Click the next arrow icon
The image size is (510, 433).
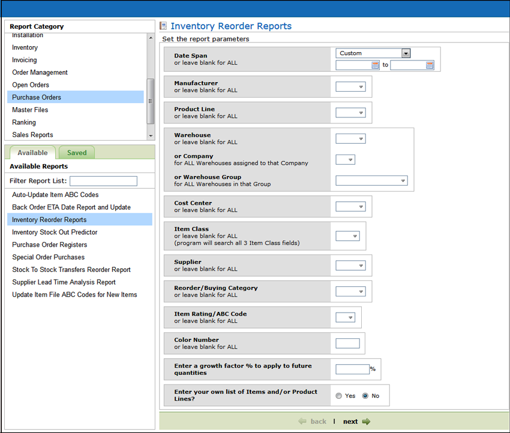pyautogui.click(x=366, y=422)
